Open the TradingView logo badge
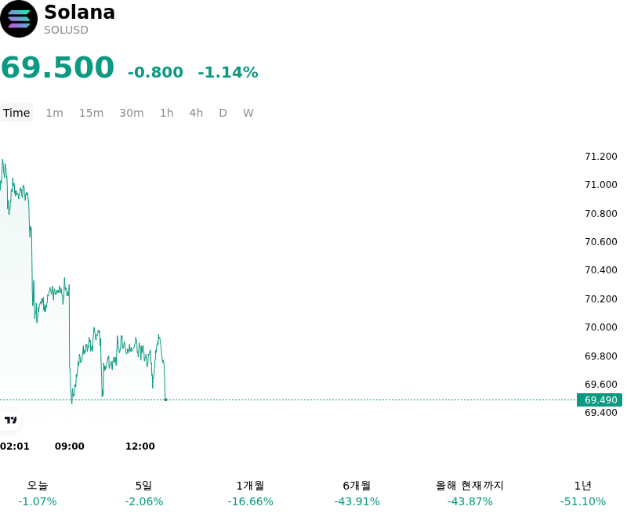 pyautogui.click(x=10, y=420)
